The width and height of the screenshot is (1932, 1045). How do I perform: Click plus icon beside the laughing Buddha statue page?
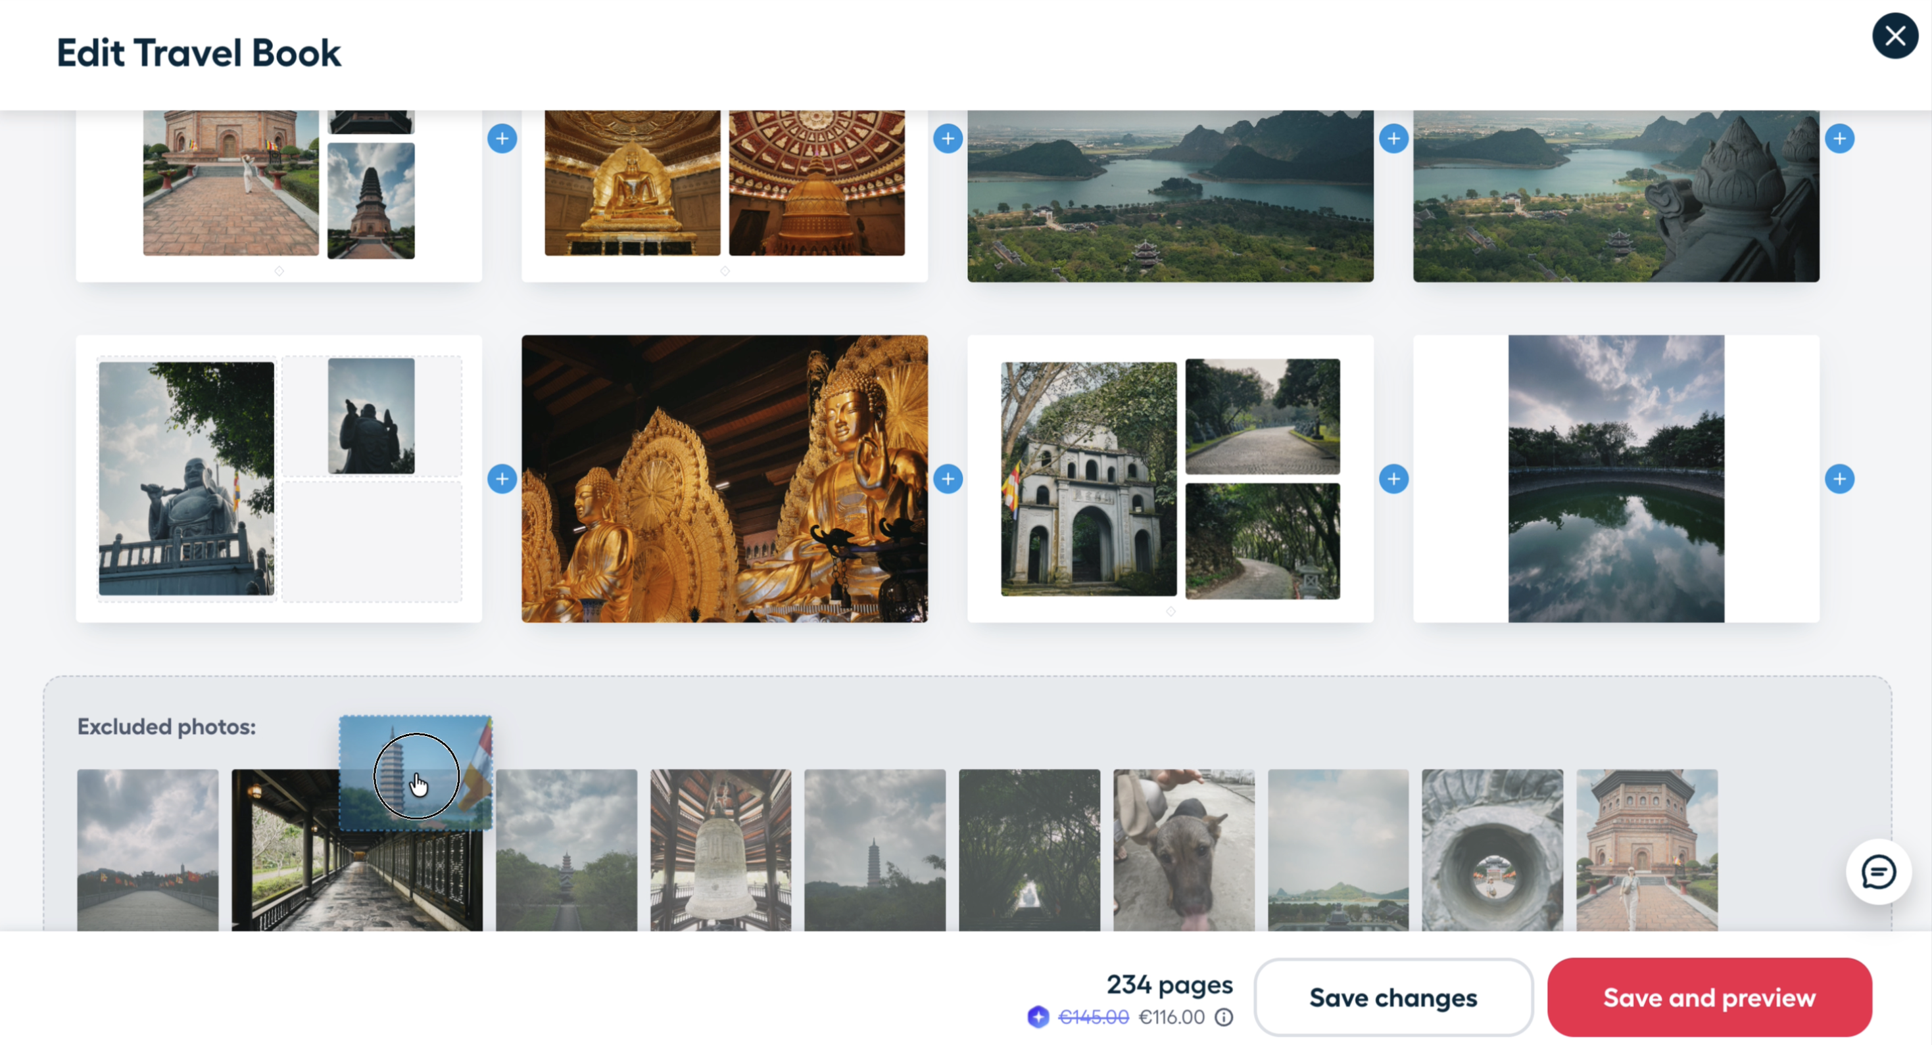tap(502, 479)
